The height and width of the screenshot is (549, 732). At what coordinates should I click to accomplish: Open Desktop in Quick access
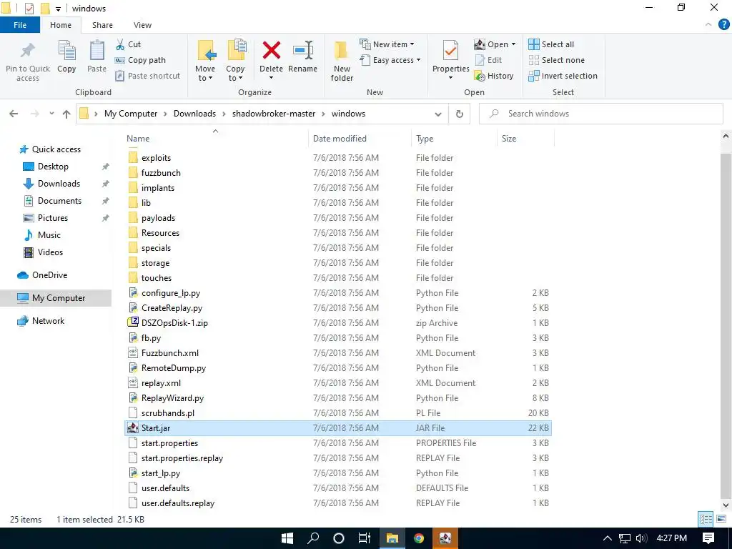(x=53, y=167)
